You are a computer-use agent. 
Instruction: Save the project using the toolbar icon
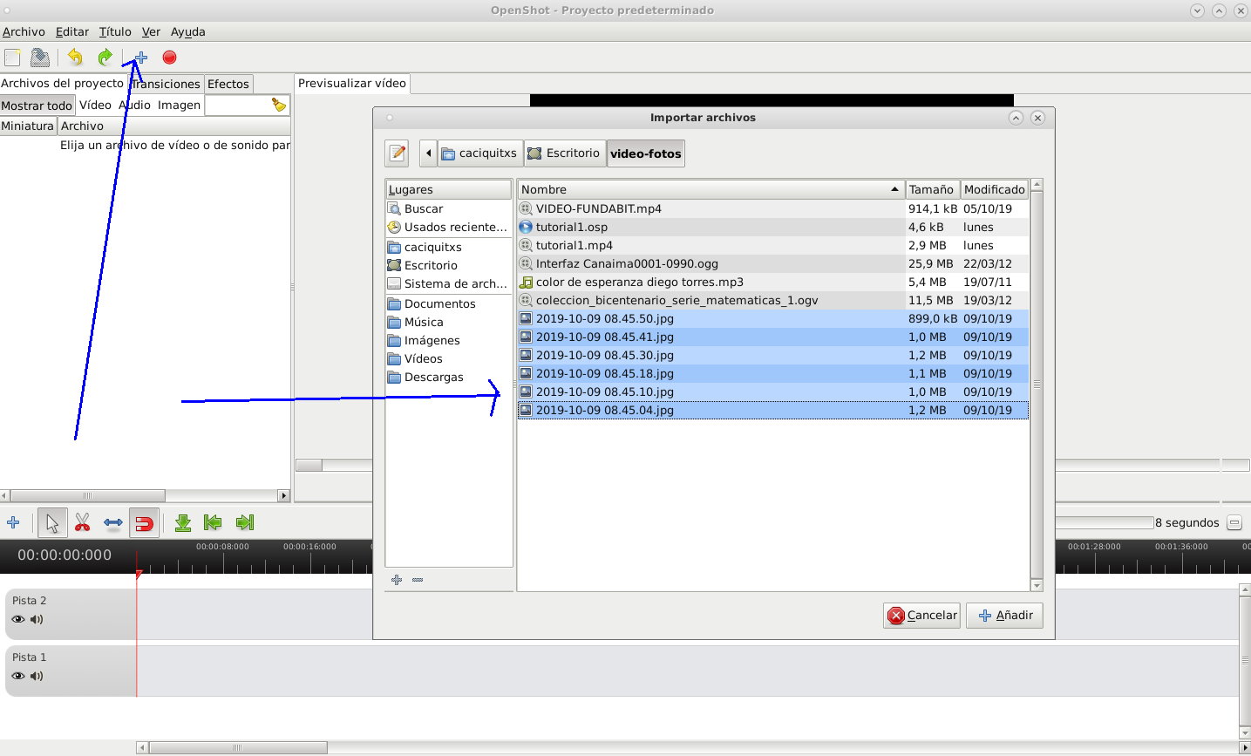click(40, 58)
